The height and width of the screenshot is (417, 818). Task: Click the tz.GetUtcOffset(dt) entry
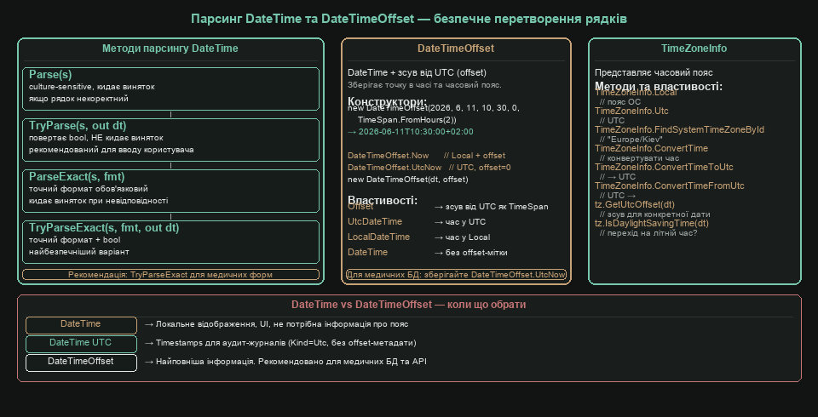pyautogui.click(x=635, y=205)
